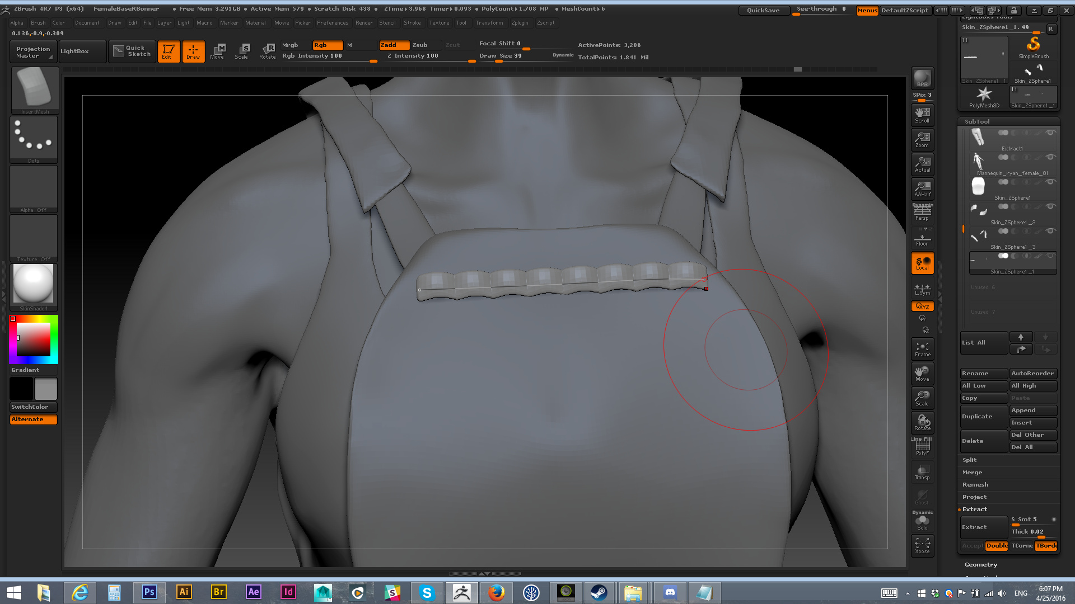Image resolution: width=1075 pixels, height=604 pixels.
Task: Pick a color in the color picker
Action: (34, 339)
